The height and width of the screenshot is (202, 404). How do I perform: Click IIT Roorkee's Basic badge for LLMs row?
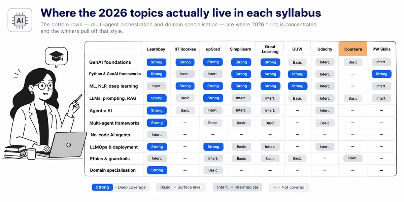pos(185,98)
